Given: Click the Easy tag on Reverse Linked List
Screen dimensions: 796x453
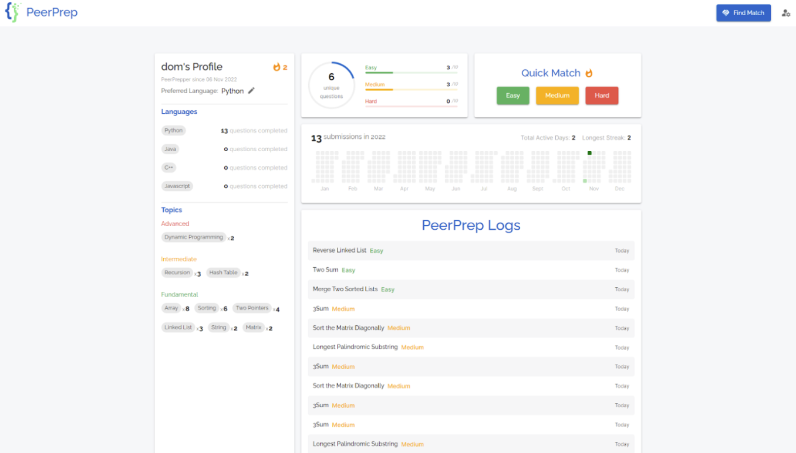Looking at the screenshot, I should [x=376, y=251].
